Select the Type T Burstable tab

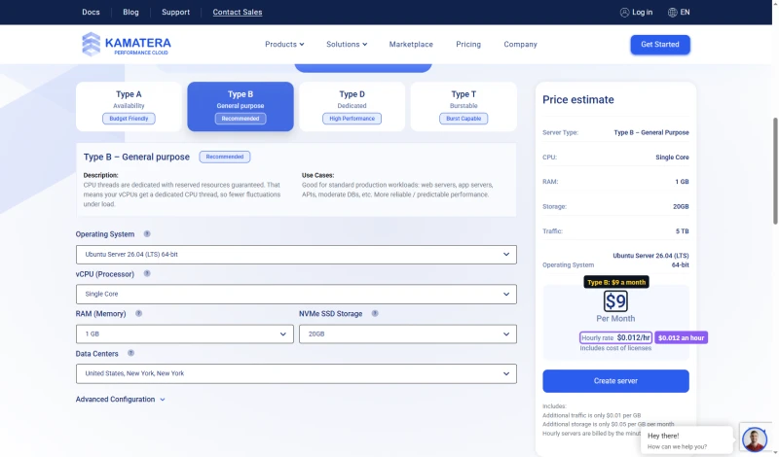(464, 107)
